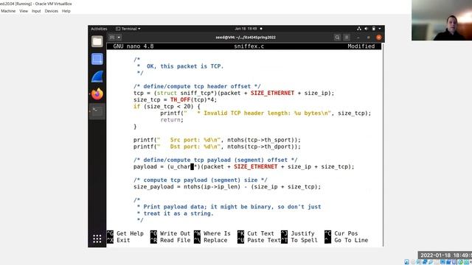This screenshot has width=472, height=265.
Task: Click the 'tcp = (struct sniff_tcp*)' line
Action: pos(234,93)
